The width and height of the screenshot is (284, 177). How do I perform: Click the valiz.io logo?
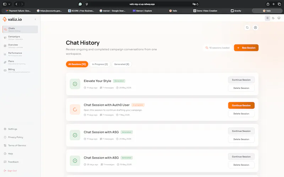pyautogui.click(x=12, y=19)
